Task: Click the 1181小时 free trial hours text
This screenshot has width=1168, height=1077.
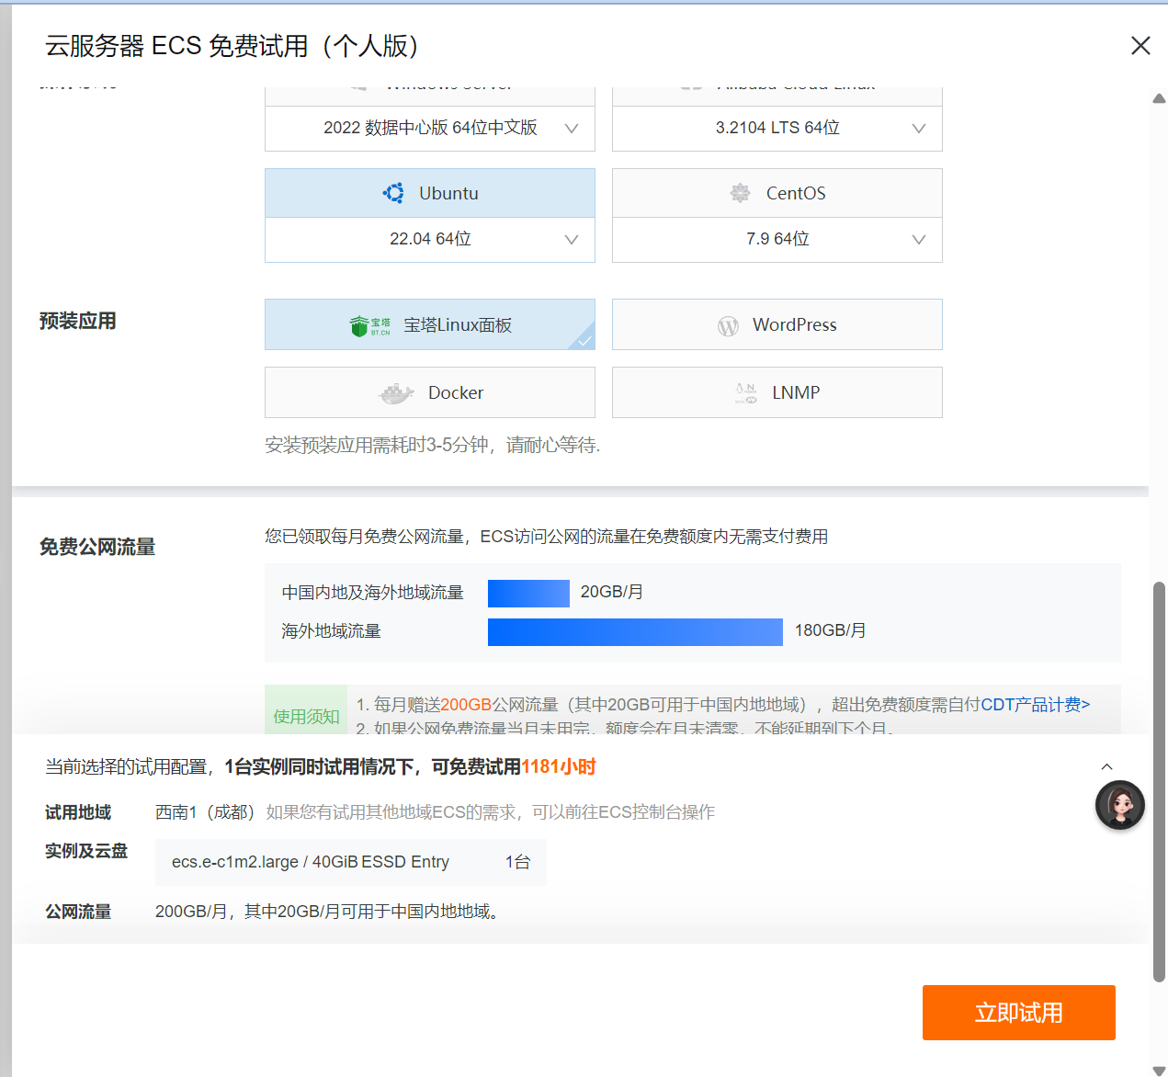Action: (559, 766)
